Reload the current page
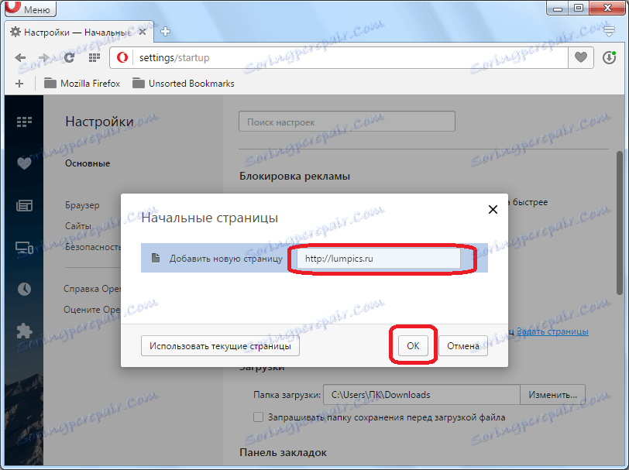The image size is (629, 470). coord(69,58)
